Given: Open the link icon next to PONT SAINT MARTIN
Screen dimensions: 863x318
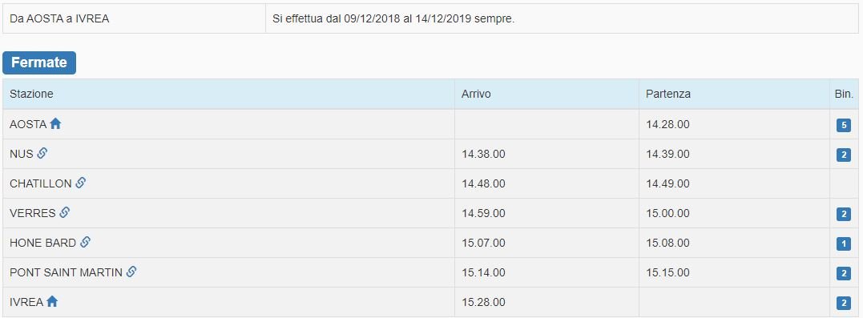Looking at the screenshot, I should [x=131, y=272].
